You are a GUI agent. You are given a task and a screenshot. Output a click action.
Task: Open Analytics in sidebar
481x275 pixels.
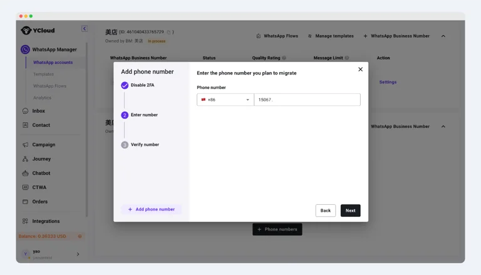(x=42, y=98)
